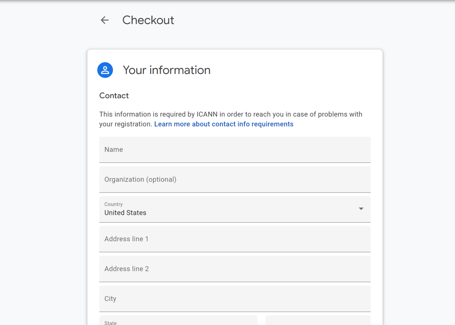
Task: Click the Address line 2 field
Action: [235, 269]
